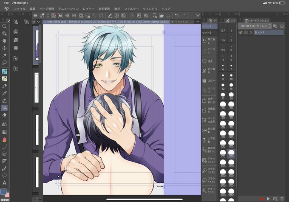Click the Undo arrow in command bar

pos(176,15)
